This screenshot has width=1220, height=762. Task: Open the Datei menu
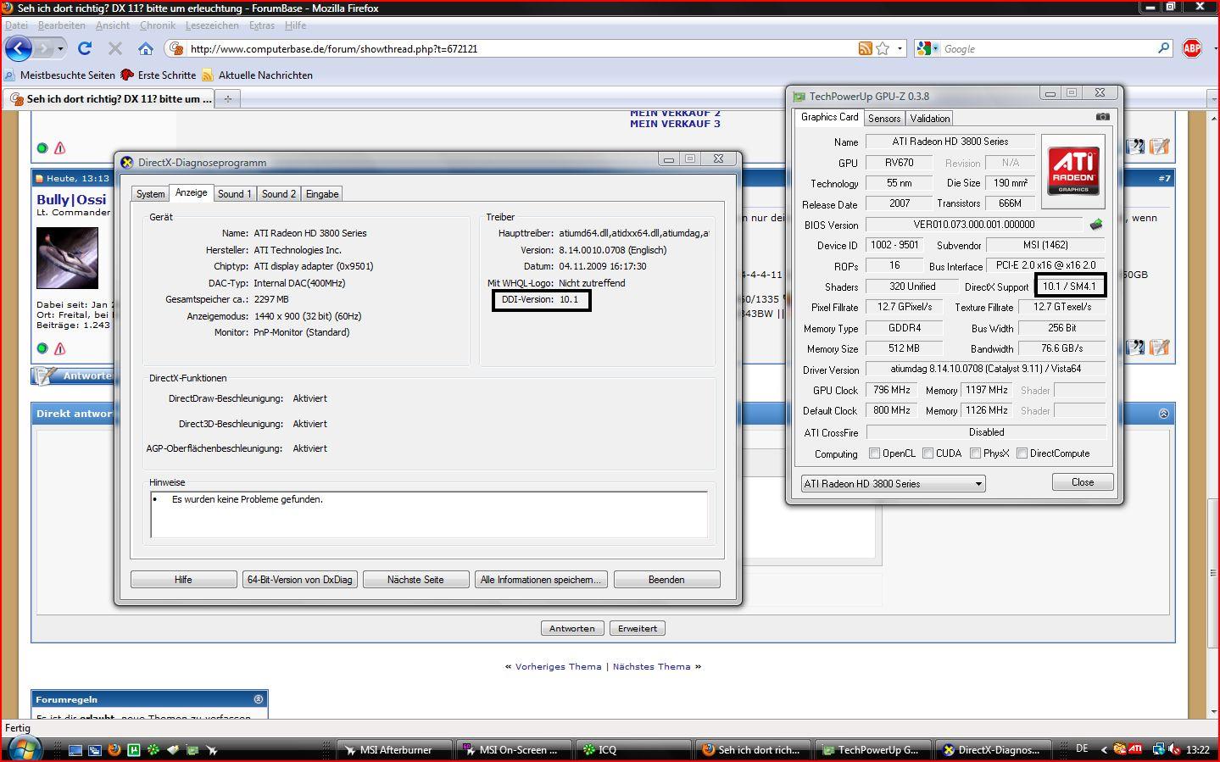tap(16, 25)
